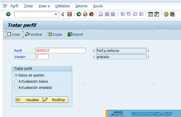This screenshot has width=181, height=117.
Task: Click the Perfil input field DEFAULT
Action: (x=60, y=51)
